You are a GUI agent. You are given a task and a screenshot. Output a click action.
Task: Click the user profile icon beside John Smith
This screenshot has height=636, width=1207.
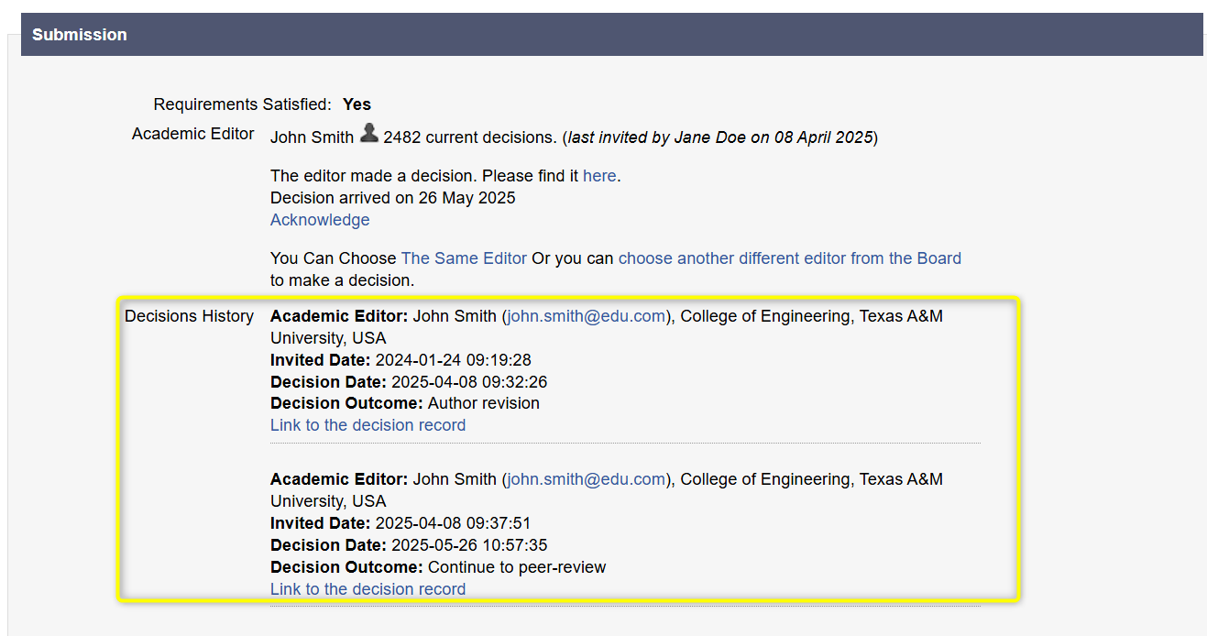click(368, 134)
